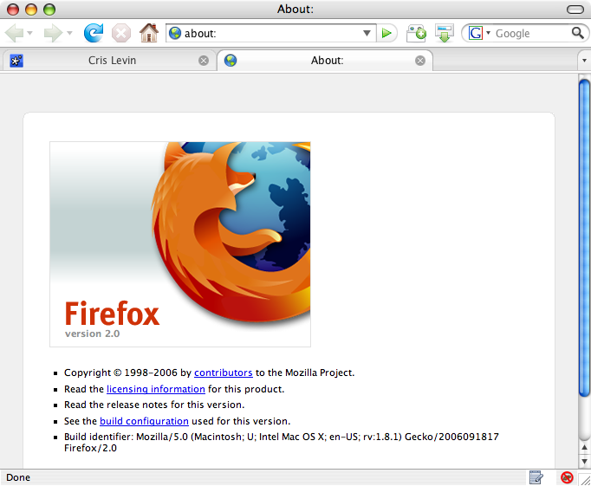Open the Forward history dropdown arrow

point(69,33)
